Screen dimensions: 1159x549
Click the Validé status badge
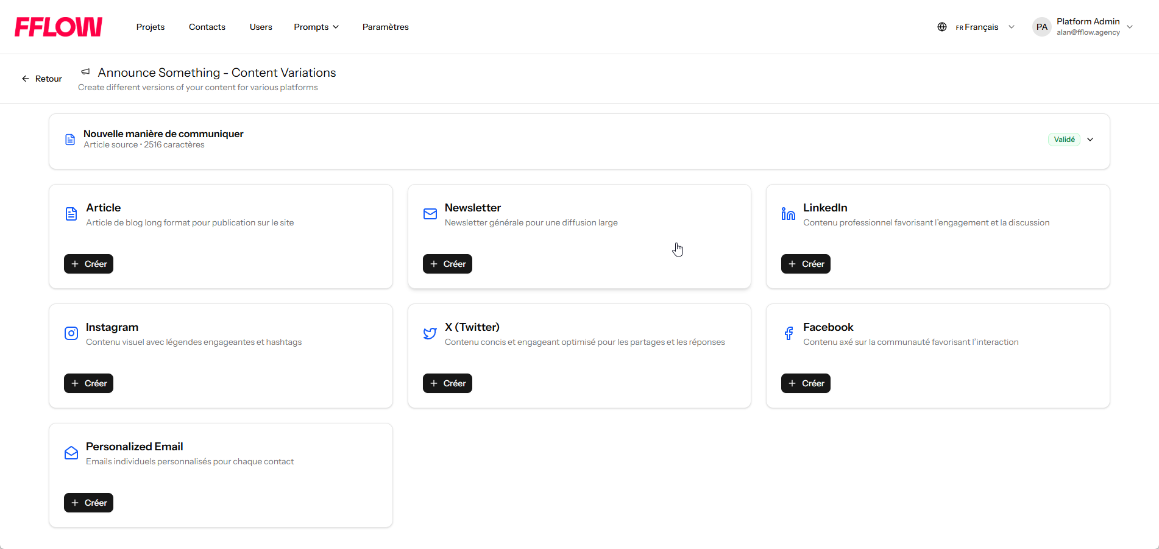1065,140
